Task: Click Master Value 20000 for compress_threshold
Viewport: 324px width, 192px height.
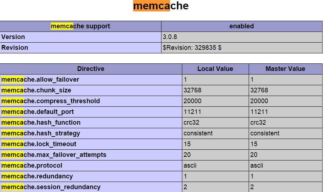Action: pos(259,101)
